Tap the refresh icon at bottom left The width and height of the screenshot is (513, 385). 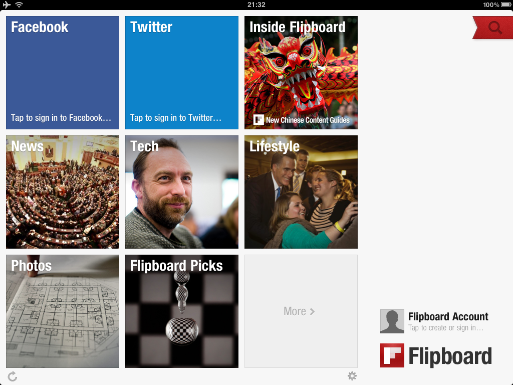(13, 376)
